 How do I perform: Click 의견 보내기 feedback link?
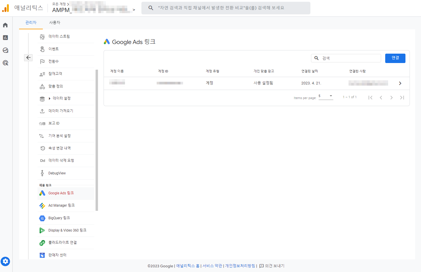(272, 266)
